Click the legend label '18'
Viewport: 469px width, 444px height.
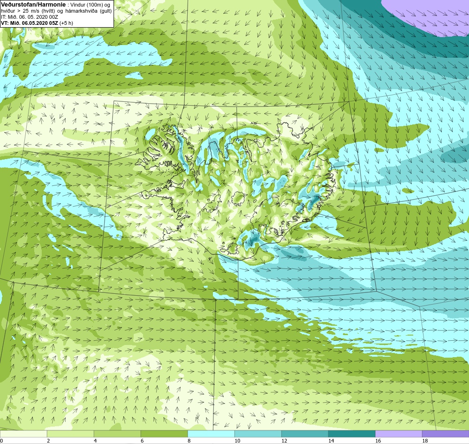pyautogui.click(x=425, y=441)
